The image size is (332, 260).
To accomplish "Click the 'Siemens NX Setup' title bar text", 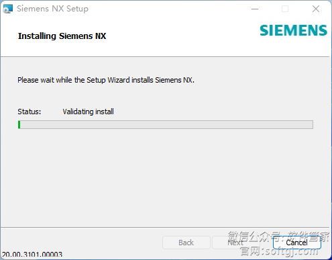I will point(52,9).
